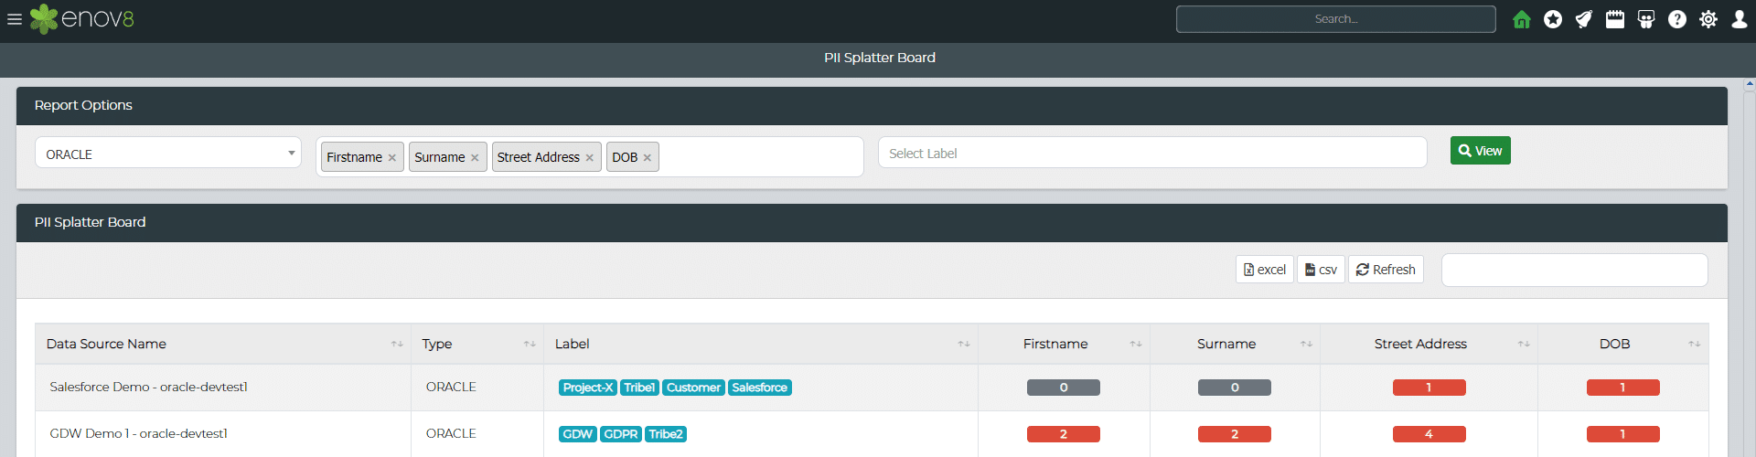Click the PII Splatter Board panel header
The width and height of the screenshot is (1756, 457).
[x=872, y=223]
